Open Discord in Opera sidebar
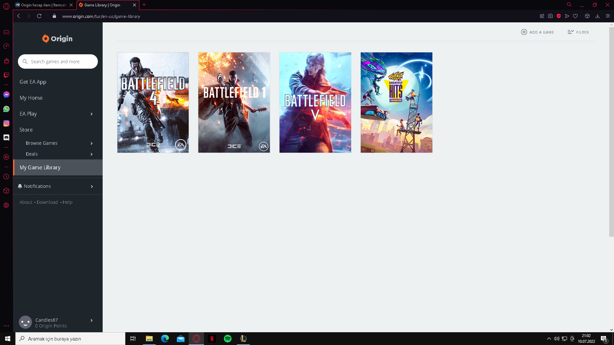 [x=6, y=137]
